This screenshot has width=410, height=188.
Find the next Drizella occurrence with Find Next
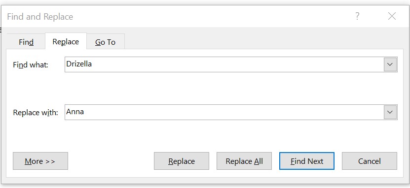tap(307, 161)
